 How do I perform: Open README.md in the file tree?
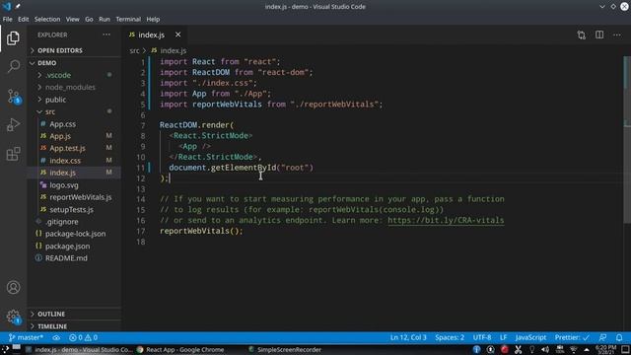[x=75, y=258]
